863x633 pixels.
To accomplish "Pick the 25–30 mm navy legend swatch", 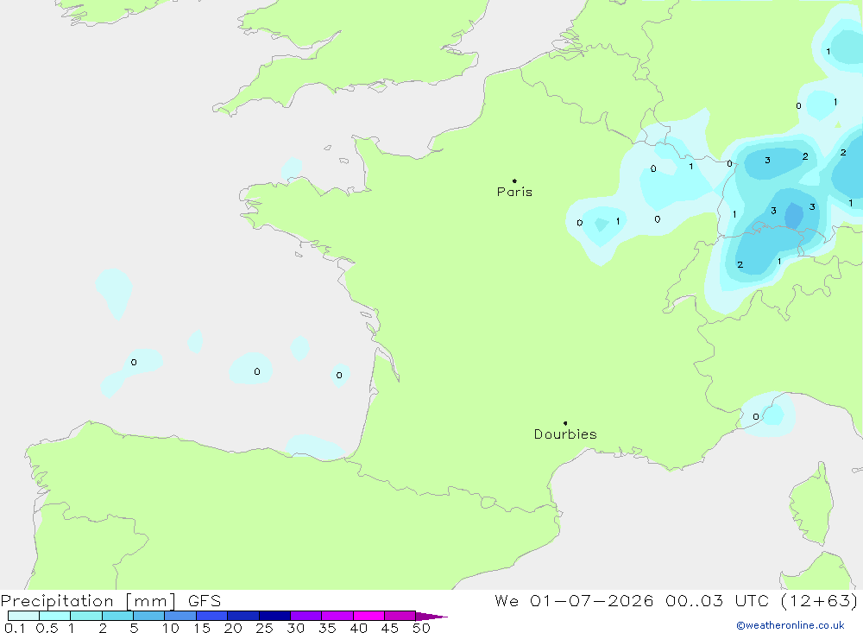I will (x=274, y=616).
